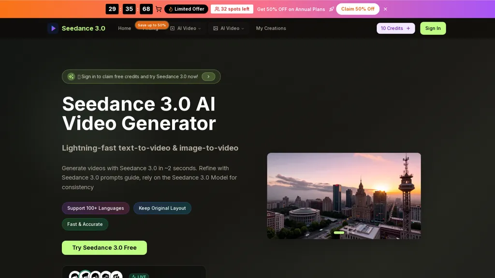
Task: Click the 10 Credits button
Action: (x=395, y=28)
